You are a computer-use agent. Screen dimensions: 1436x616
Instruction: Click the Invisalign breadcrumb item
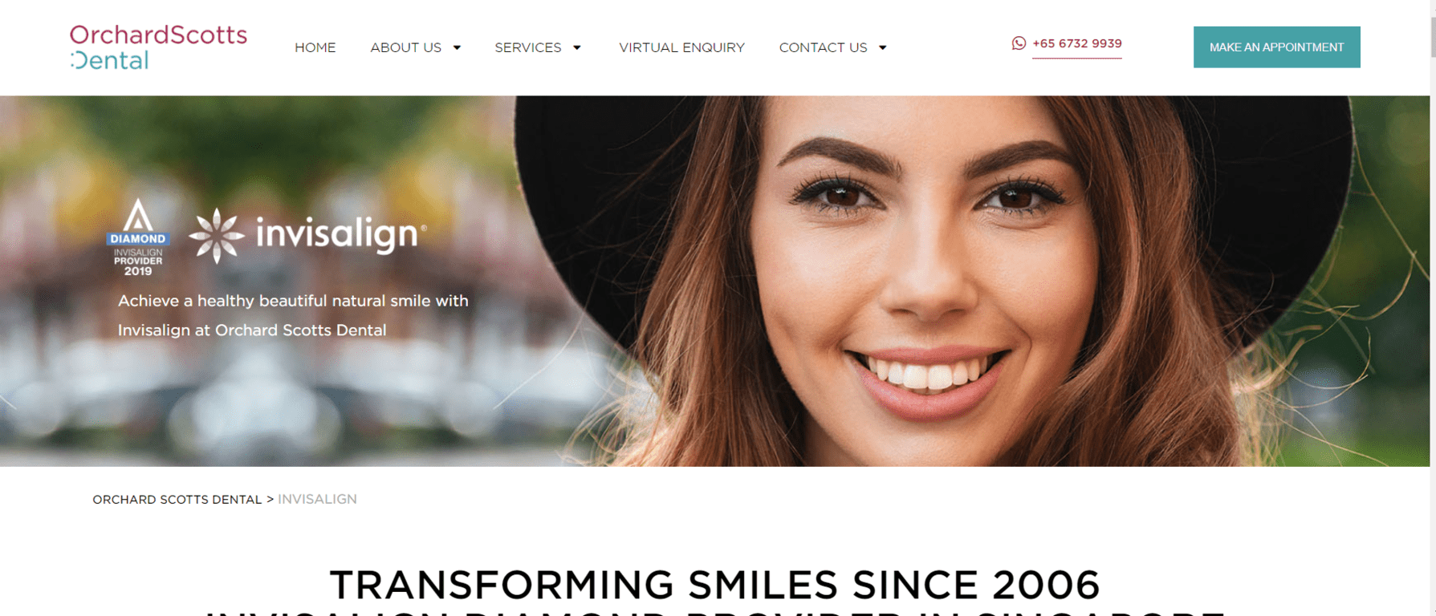[317, 499]
